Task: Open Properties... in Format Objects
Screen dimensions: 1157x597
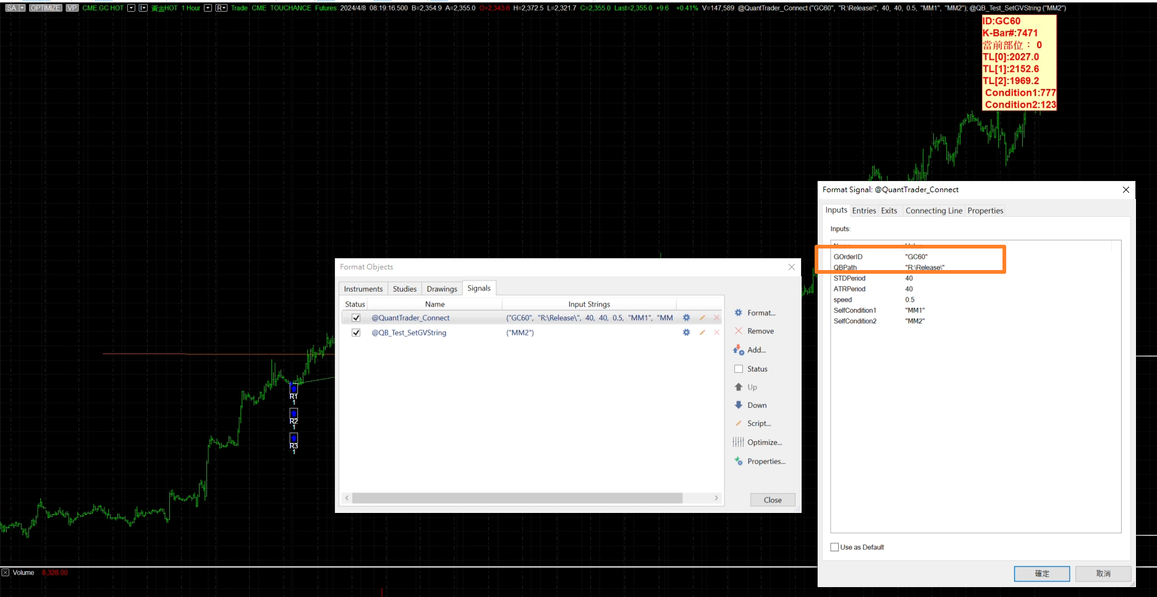Action: tap(766, 462)
